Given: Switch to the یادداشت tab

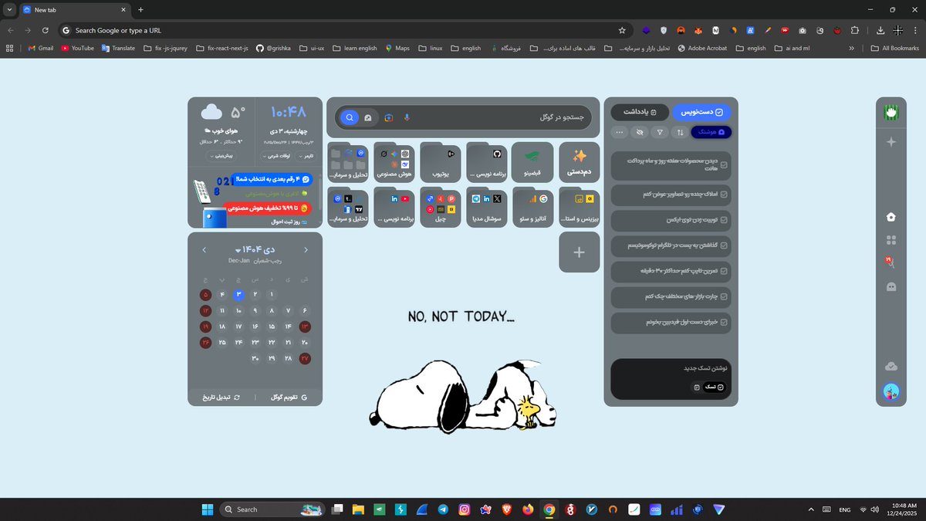Looking at the screenshot, I should pos(639,112).
